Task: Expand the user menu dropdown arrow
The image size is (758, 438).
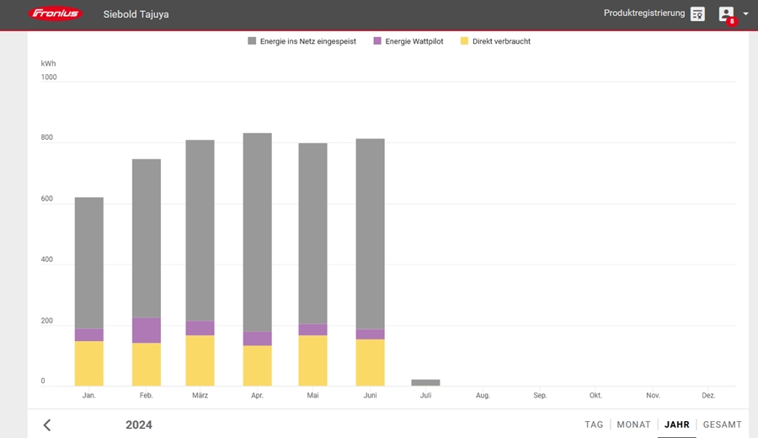Action: pos(745,14)
